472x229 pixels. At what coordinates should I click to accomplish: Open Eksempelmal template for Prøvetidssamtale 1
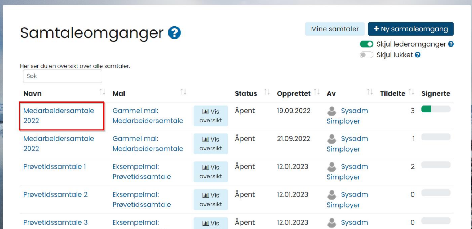142,172
